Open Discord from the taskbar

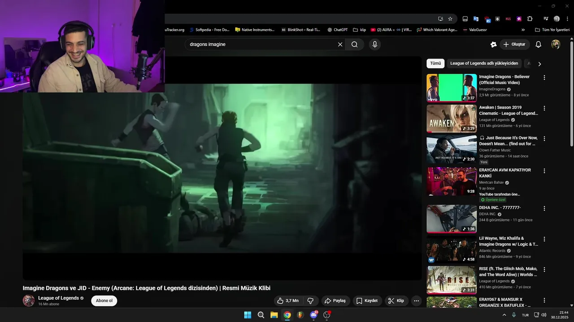coord(313,315)
